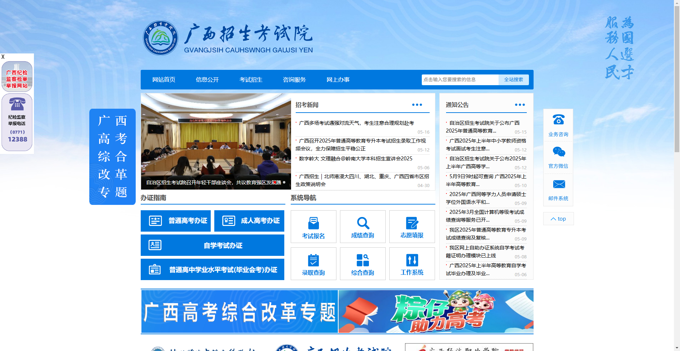680x351 pixels.
Task: Expand more 招考新闻 via ellipsis
Action: click(x=416, y=104)
